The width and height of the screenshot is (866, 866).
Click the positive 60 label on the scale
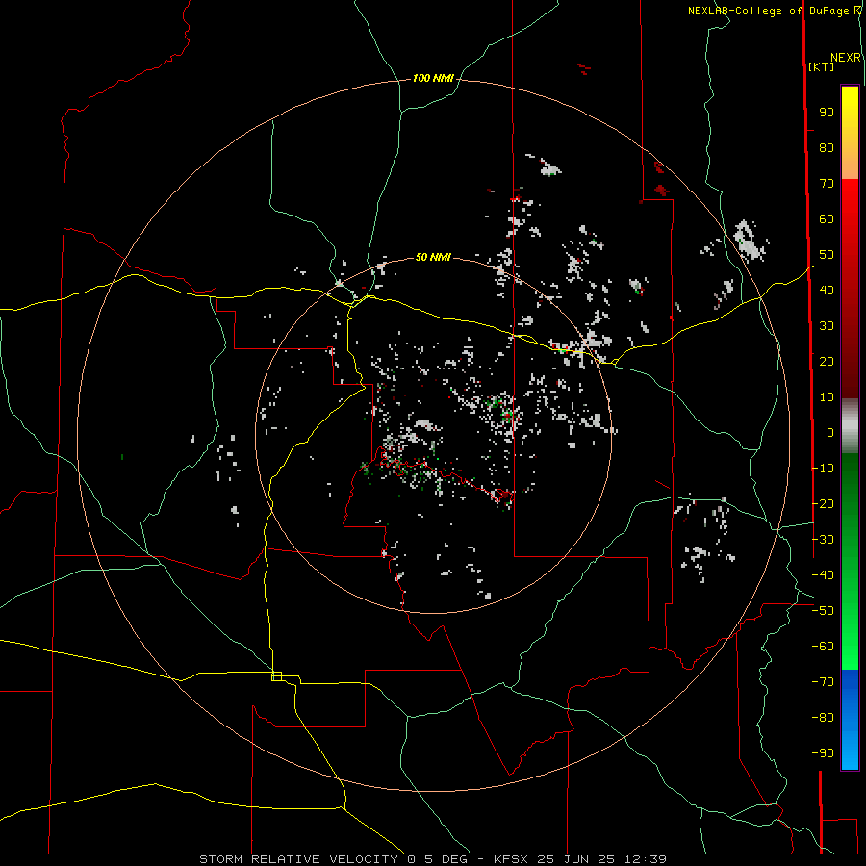827,218
